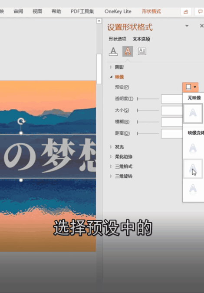The width and height of the screenshot is (204, 293).
Task: Click the bottom-center resize handle of the text box
Action: click(21, 180)
